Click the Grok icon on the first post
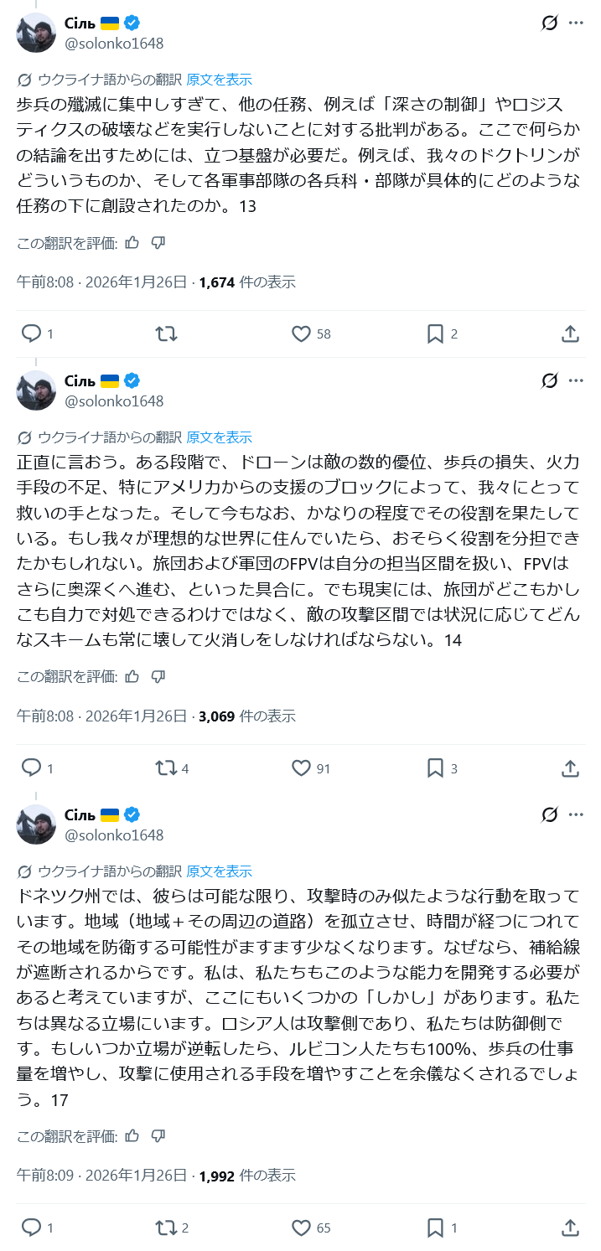601x1251 pixels. pyautogui.click(x=549, y=23)
